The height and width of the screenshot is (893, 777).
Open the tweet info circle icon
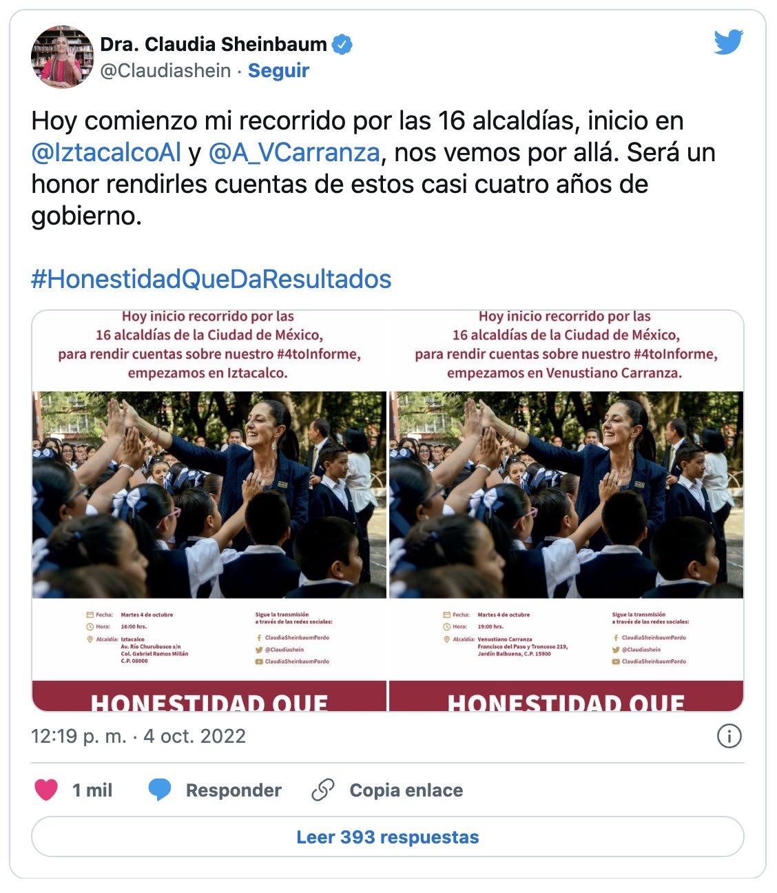pyautogui.click(x=729, y=736)
